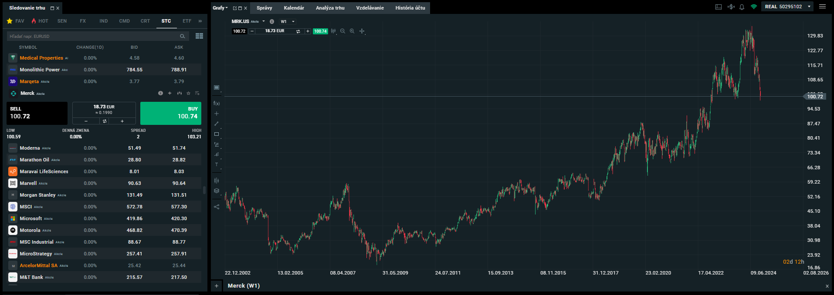Switch to the ETF tab

[x=187, y=21]
